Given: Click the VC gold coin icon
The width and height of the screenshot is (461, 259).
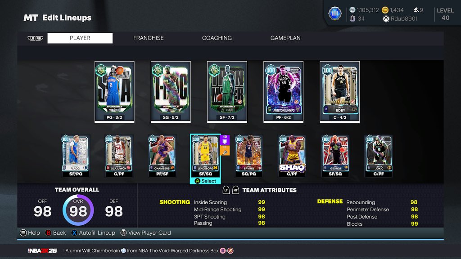Looking at the screenshot, I should (x=385, y=10).
